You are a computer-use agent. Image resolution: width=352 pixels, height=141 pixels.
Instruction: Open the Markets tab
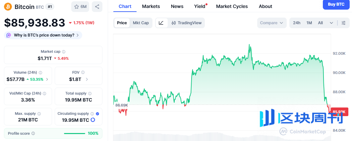(x=151, y=6)
